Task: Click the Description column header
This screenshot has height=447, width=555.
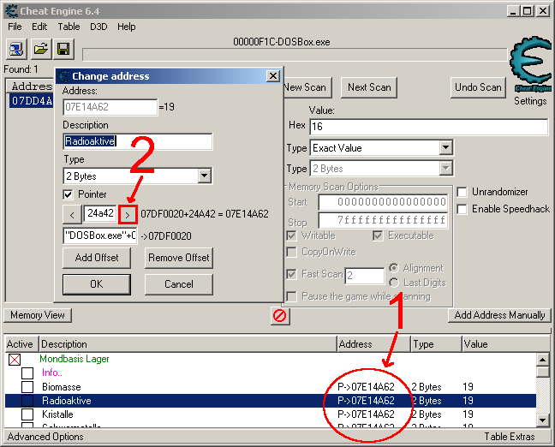Action: click(188, 344)
